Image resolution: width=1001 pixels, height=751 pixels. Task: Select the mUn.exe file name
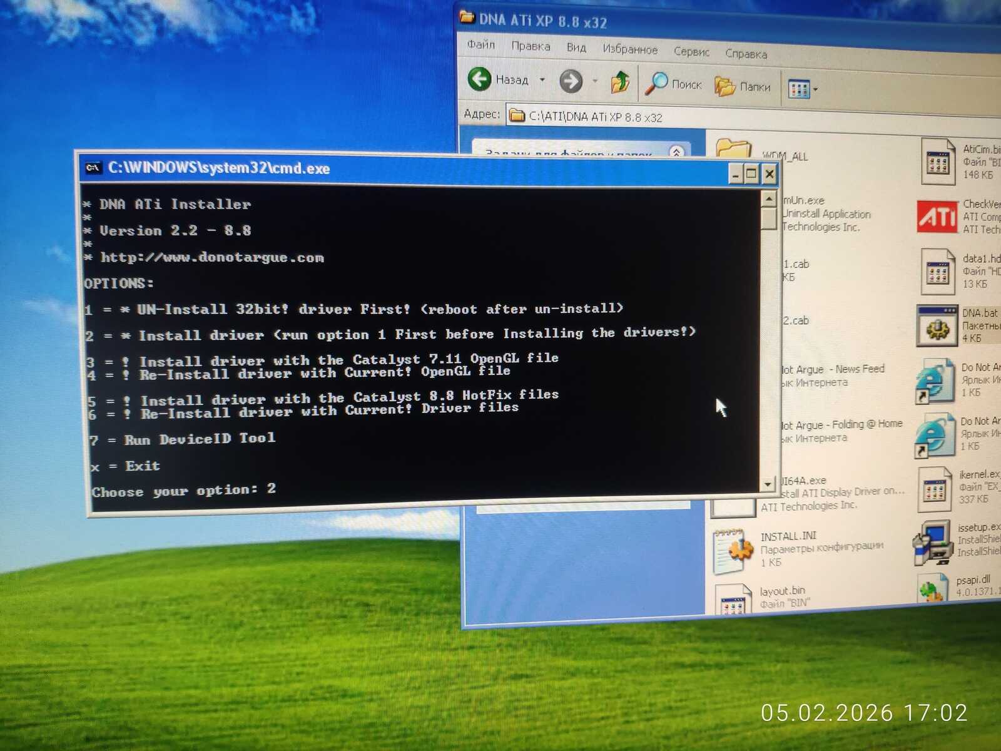(803, 200)
